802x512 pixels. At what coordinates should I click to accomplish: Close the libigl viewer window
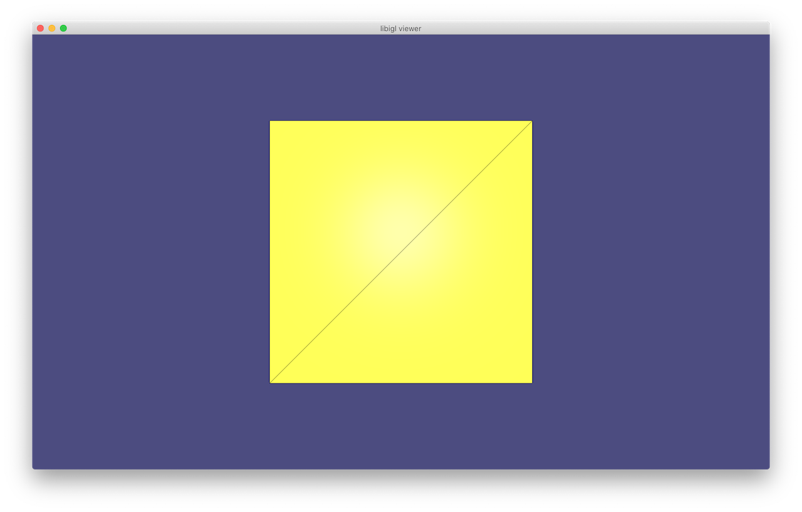pos(41,28)
